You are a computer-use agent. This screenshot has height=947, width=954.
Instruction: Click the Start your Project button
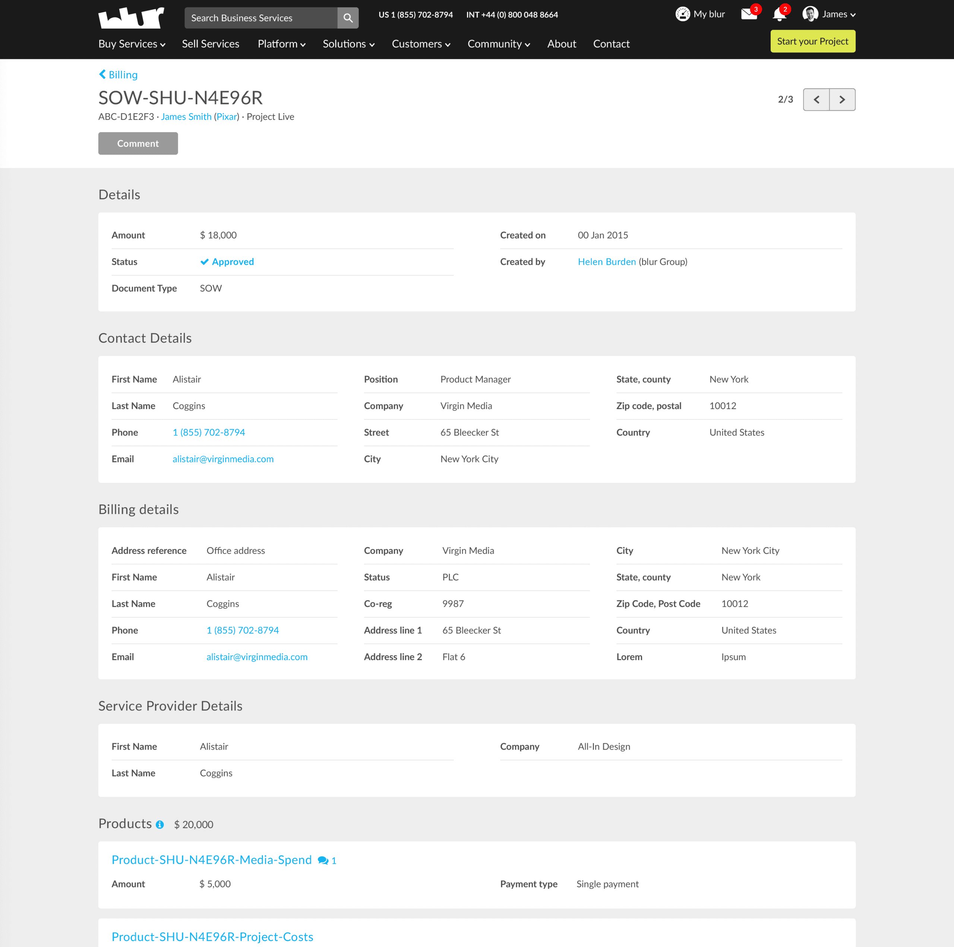point(812,41)
